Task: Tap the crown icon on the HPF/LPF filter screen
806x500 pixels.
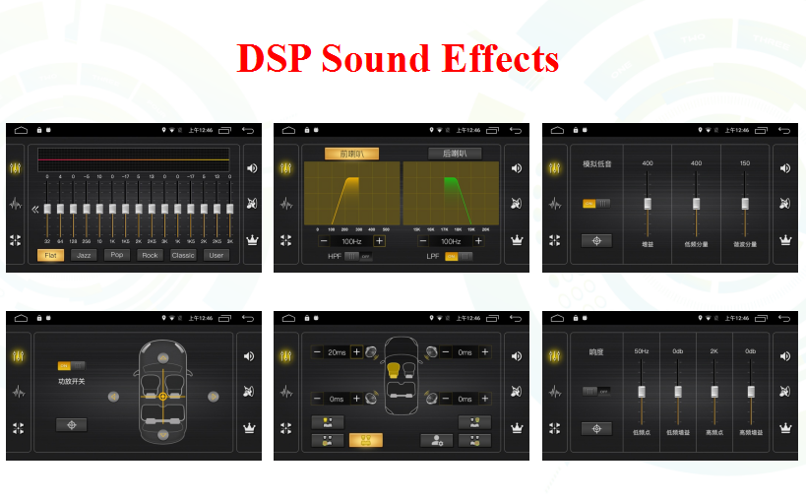Action: tap(517, 240)
